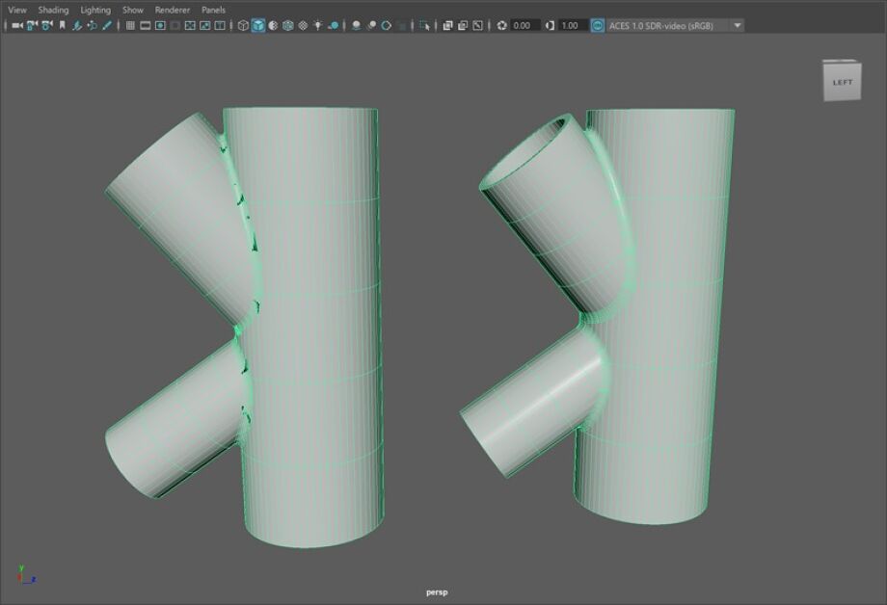Viewport: 887px width, 605px height.
Task: Click the LEFT view cube
Action: pyautogui.click(x=841, y=81)
